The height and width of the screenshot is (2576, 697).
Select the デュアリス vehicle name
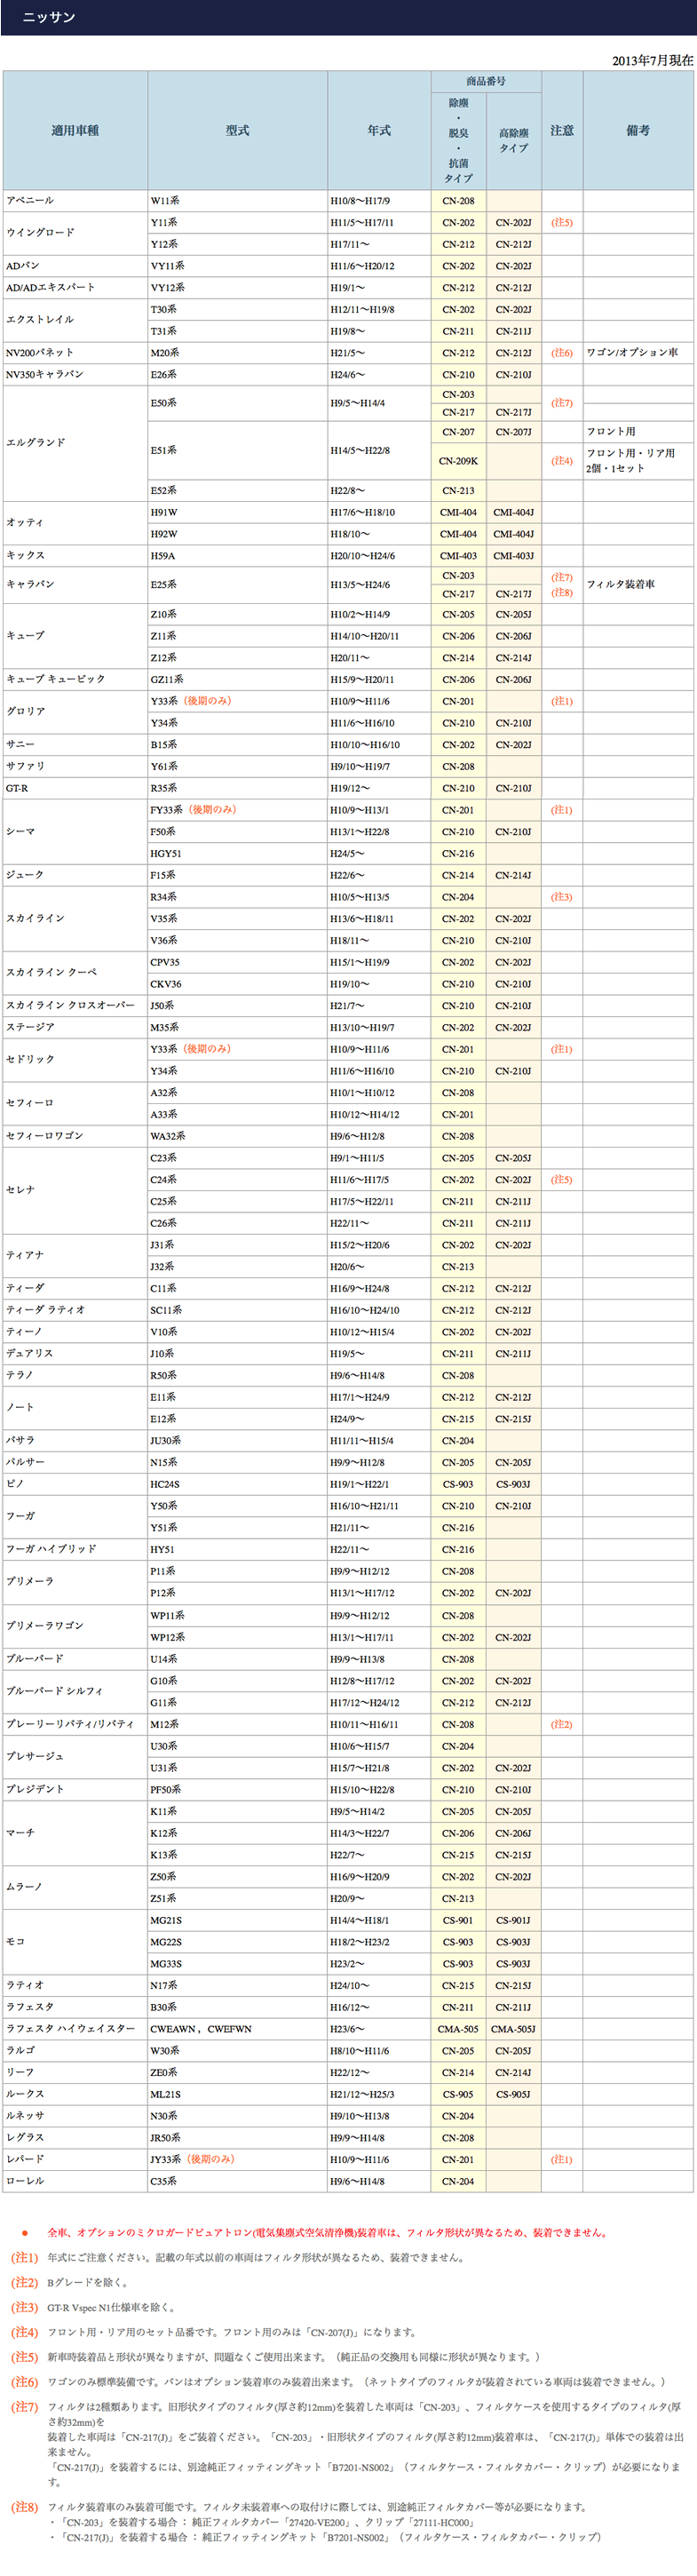tap(30, 1354)
